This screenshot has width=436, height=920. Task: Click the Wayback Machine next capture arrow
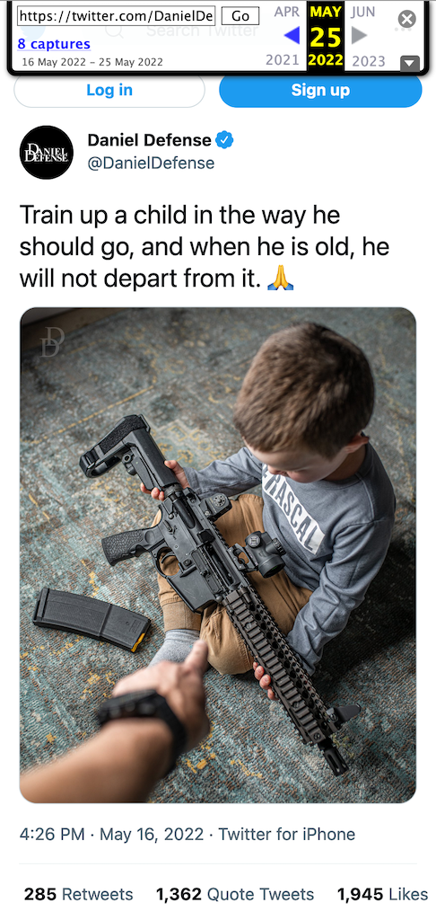[x=359, y=36]
